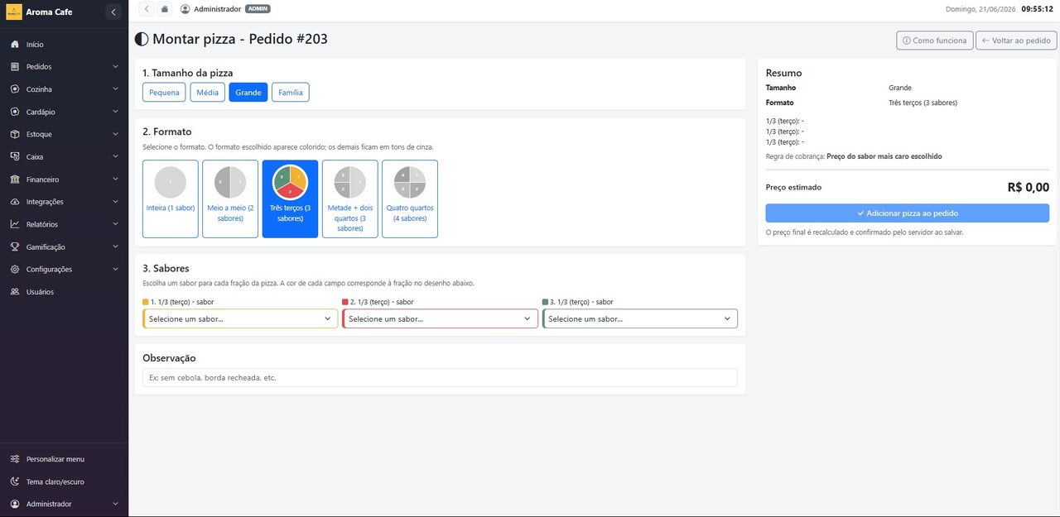The width and height of the screenshot is (1060, 517).
Task: Click the Integrações cloud icon
Action: pos(15,202)
